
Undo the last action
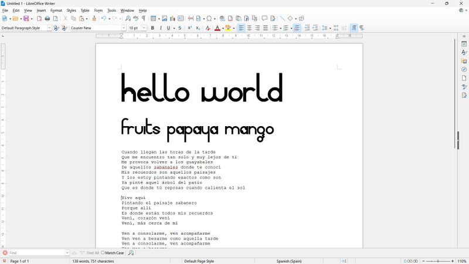(x=104, y=19)
